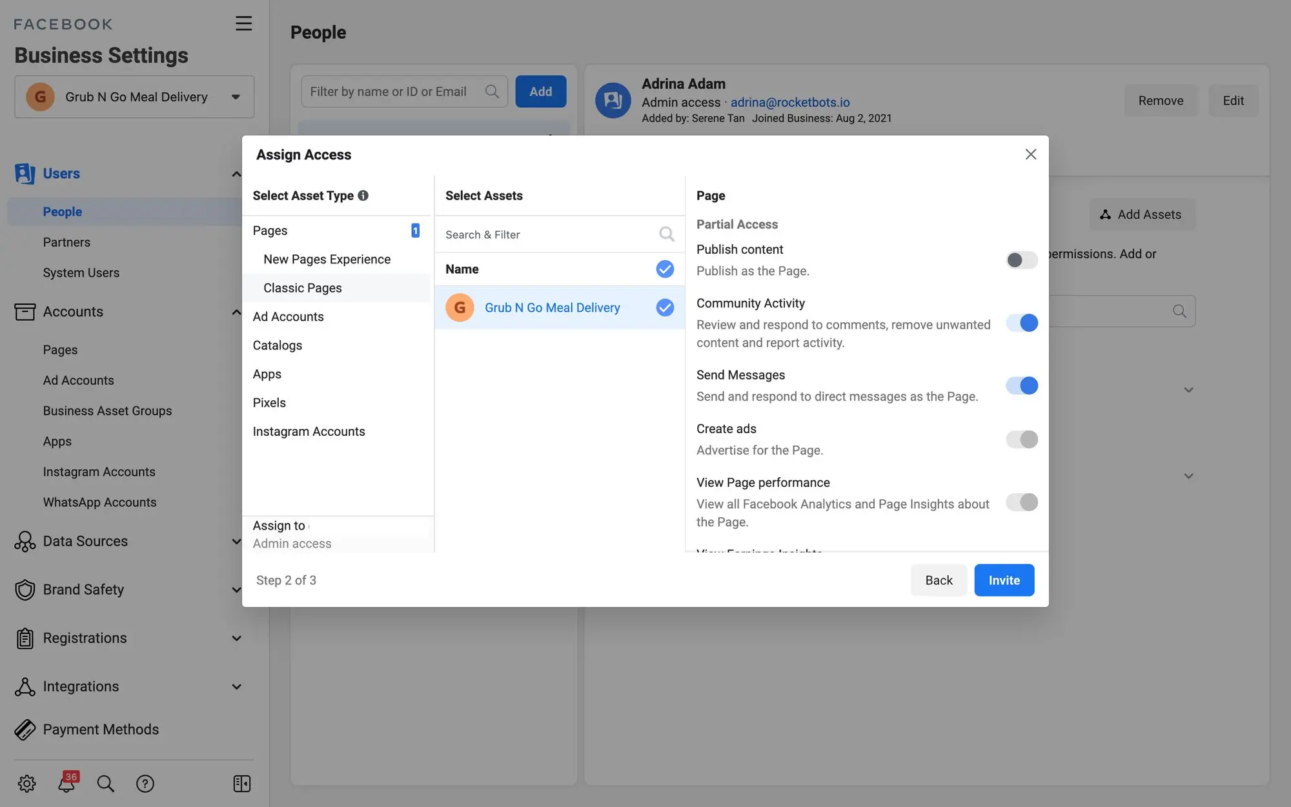
Task: Click the hamburger menu icon
Action: 243,24
